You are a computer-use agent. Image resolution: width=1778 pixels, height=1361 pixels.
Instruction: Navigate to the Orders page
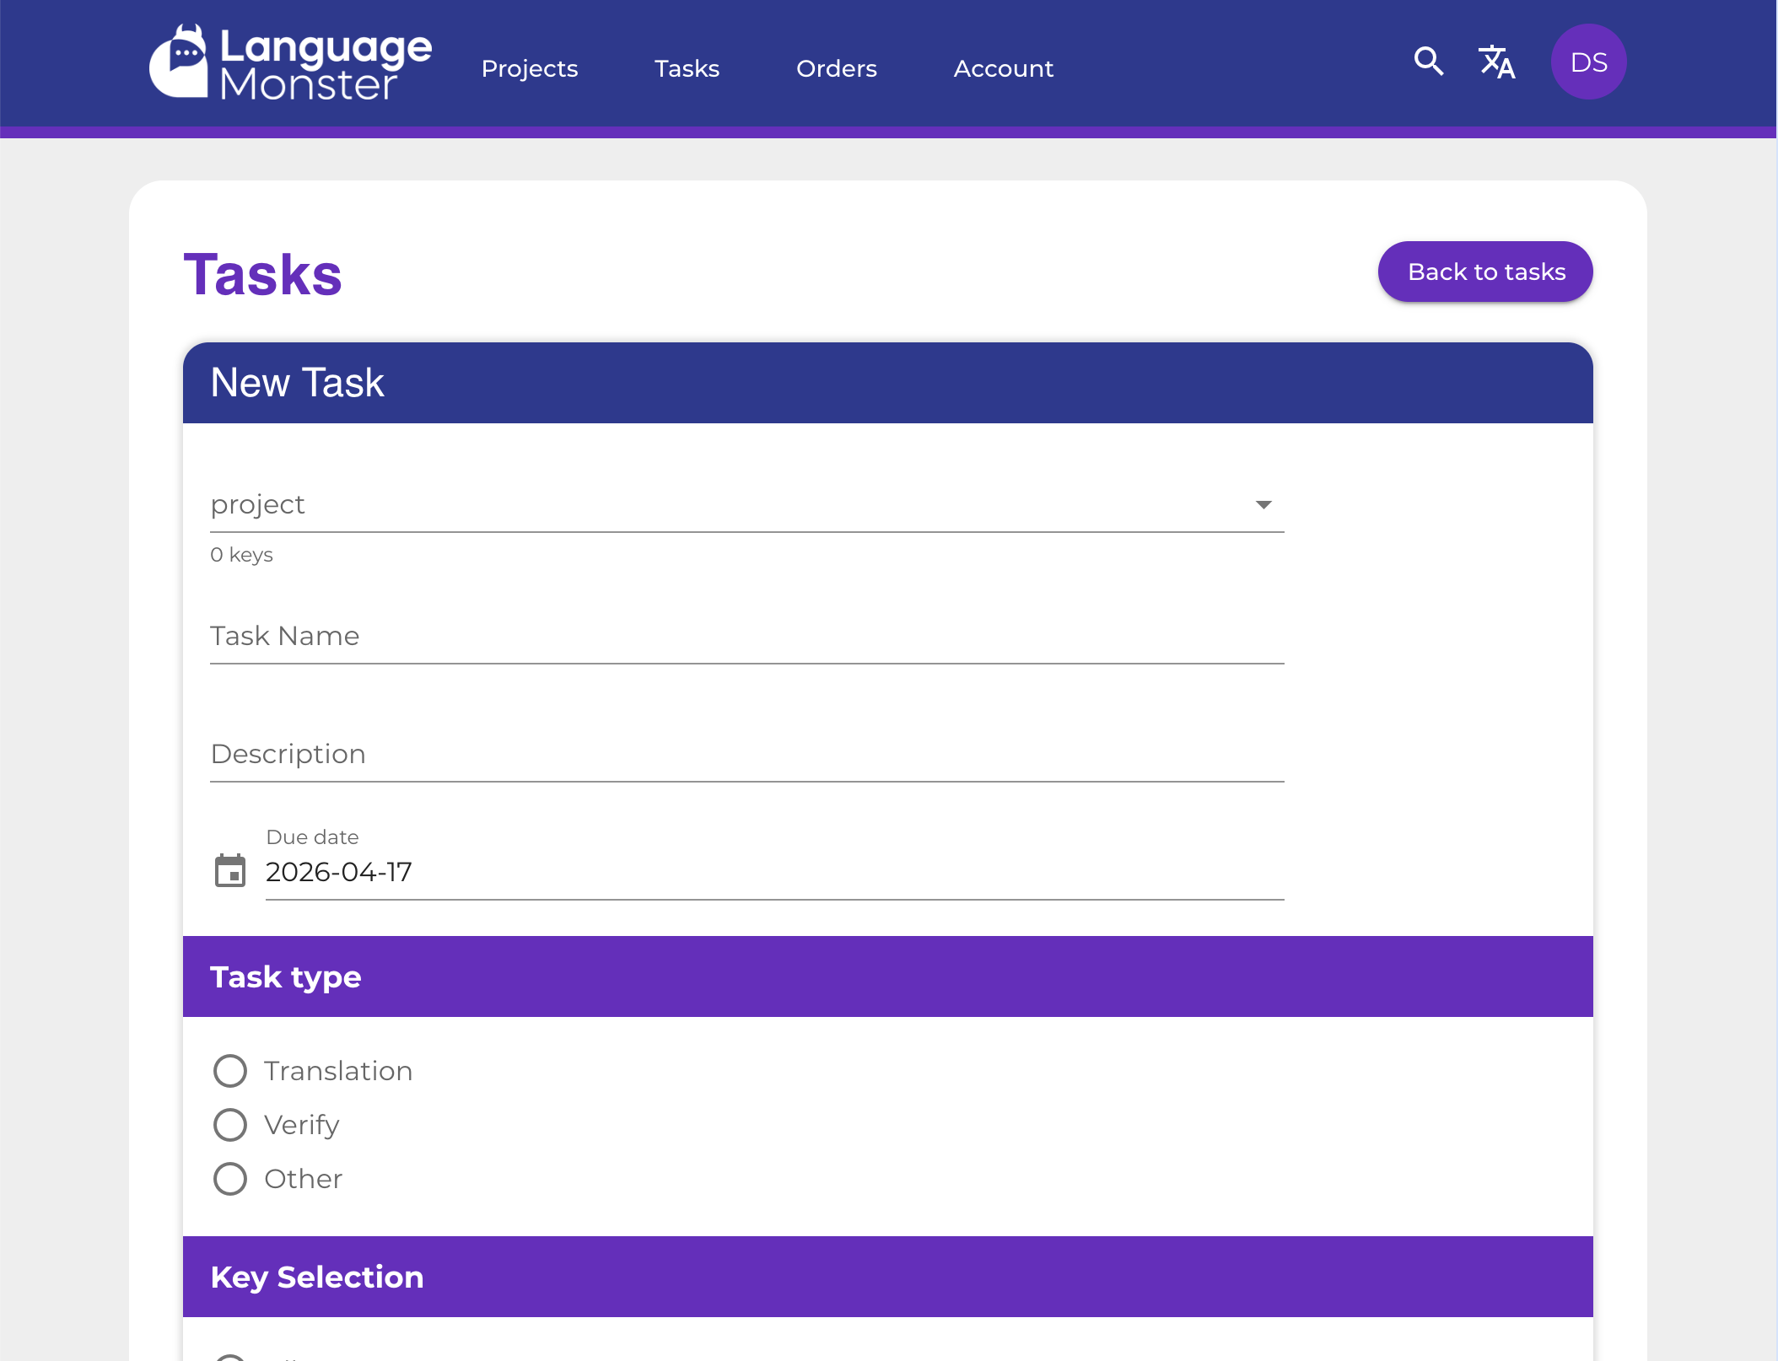pos(836,68)
